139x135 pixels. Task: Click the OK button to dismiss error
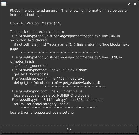tap(69, 129)
